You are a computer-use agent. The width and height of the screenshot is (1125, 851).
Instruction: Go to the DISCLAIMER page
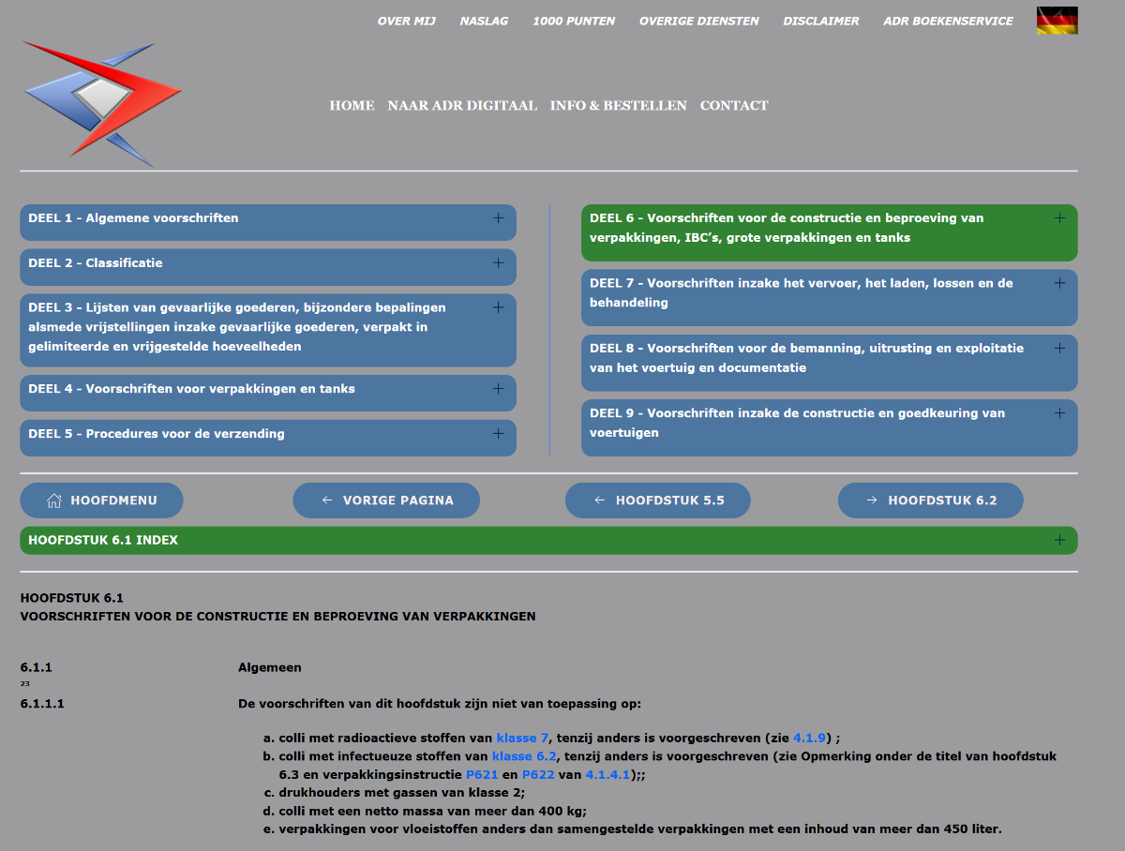pos(820,21)
